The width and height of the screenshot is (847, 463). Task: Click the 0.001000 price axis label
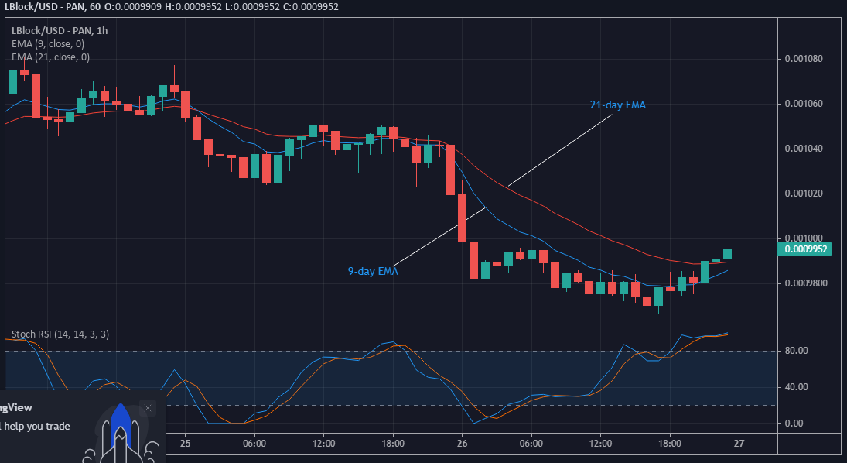[x=803, y=238]
